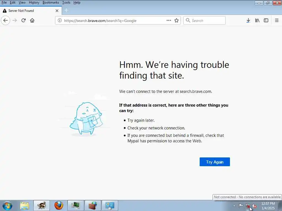Screen dimensions: 282x211
Task: Click the firewall permission bullet text
Action: click(x=175, y=138)
